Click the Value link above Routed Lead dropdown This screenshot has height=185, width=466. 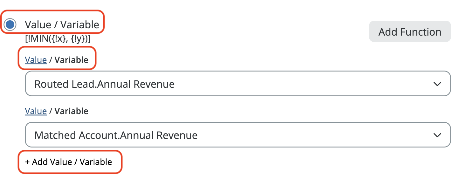36,60
